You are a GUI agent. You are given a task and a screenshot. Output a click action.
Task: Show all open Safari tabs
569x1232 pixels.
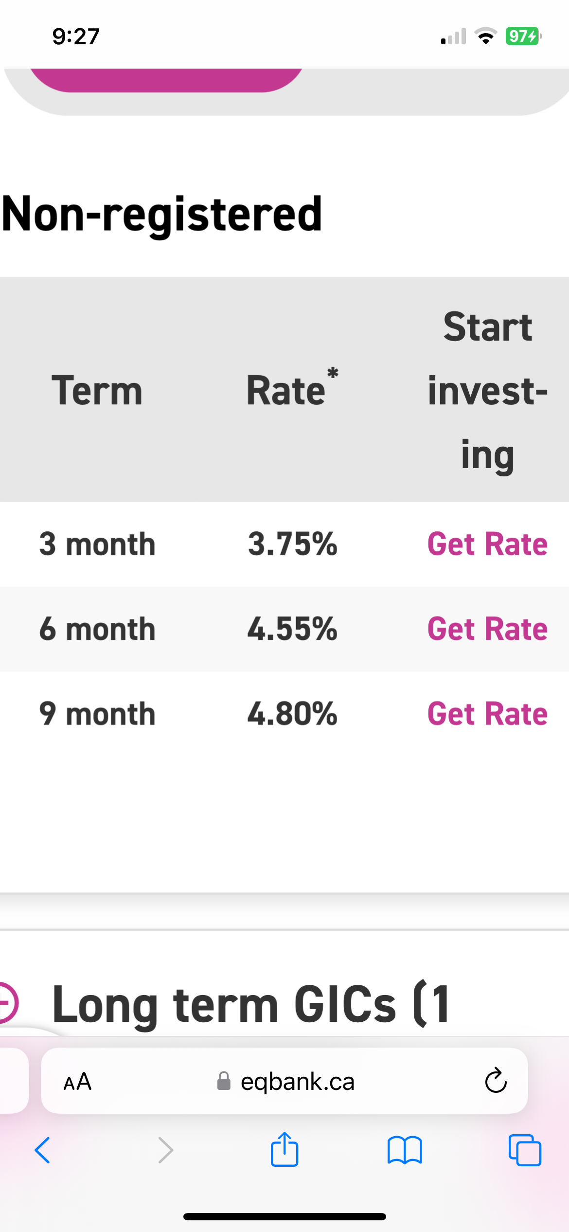(x=525, y=1150)
